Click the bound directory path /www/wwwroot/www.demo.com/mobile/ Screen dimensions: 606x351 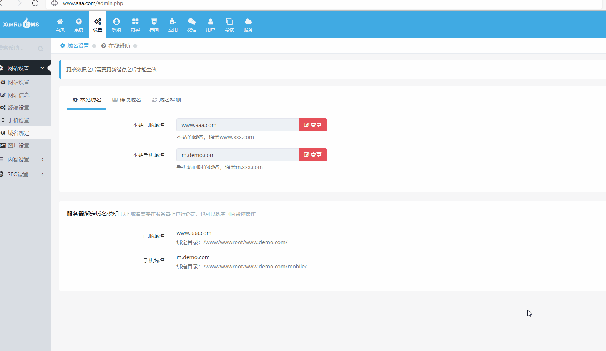pos(255,267)
